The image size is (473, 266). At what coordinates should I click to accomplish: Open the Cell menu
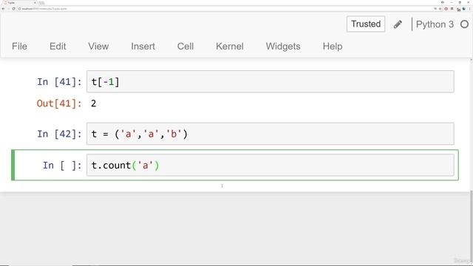click(186, 47)
